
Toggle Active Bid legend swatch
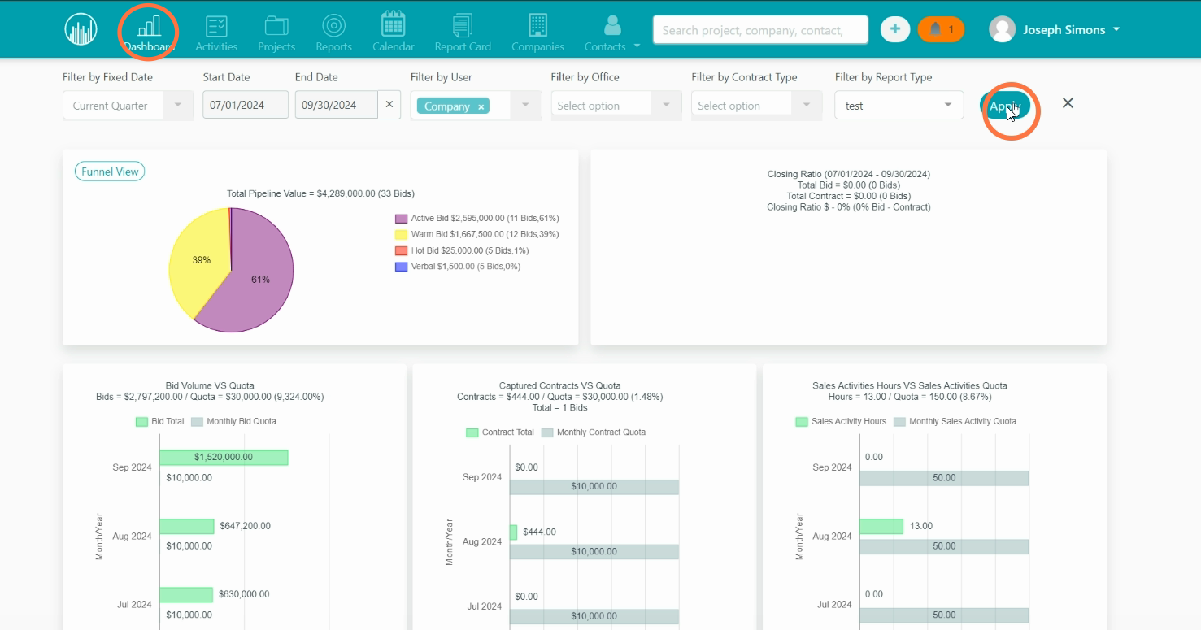401,219
